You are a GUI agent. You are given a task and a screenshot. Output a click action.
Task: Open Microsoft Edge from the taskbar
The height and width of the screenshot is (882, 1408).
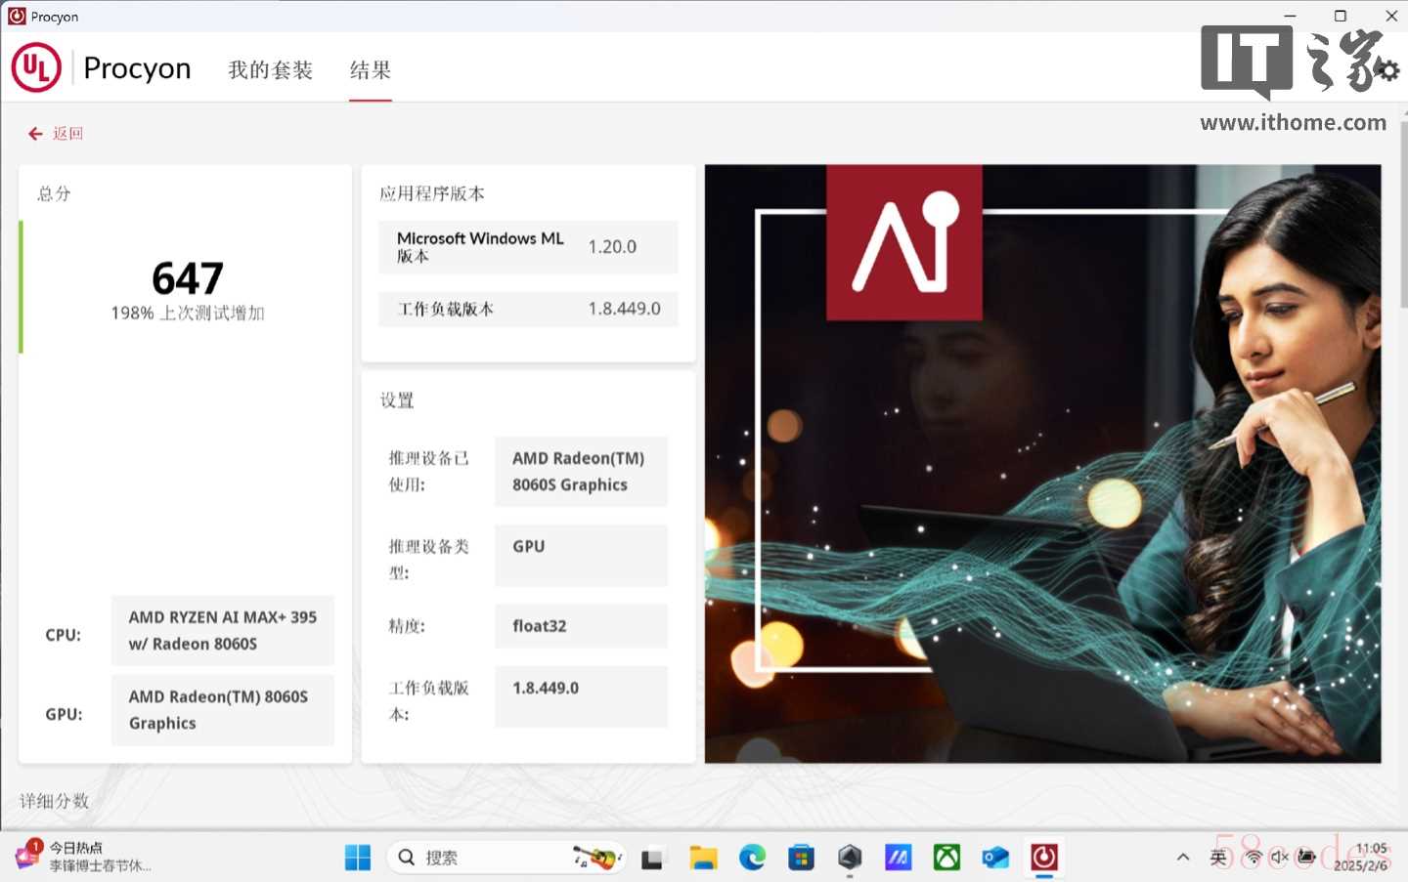[x=752, y=858]
